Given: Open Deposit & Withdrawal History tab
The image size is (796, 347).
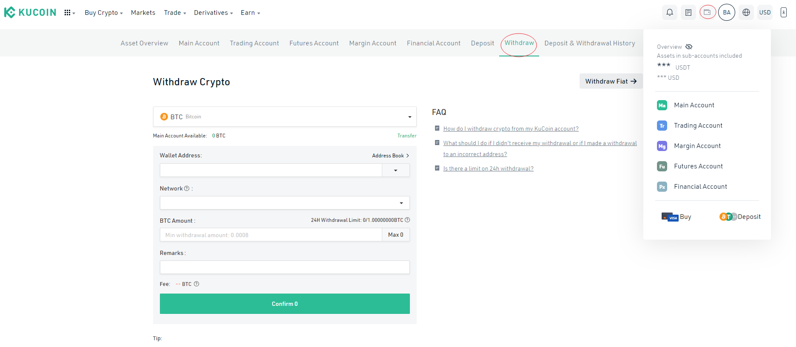Looking at the screenshot, I should point(590,43).
